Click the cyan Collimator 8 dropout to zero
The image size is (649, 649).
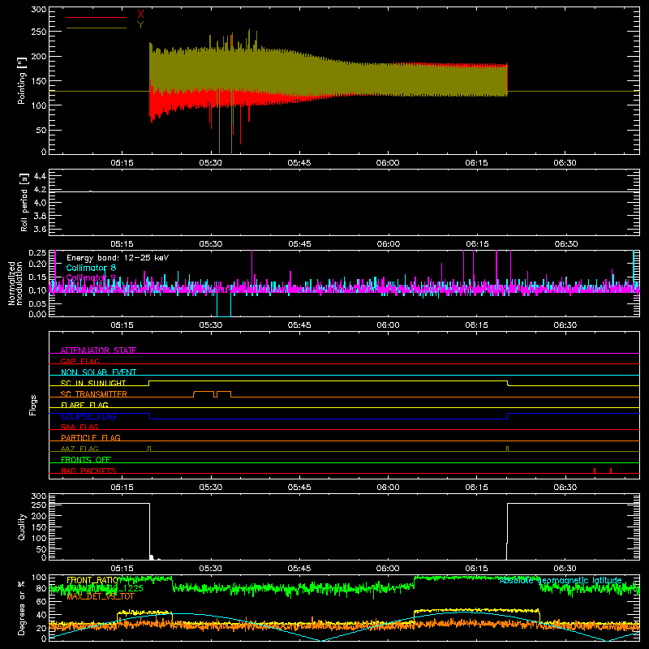click(x=224, y=304)
